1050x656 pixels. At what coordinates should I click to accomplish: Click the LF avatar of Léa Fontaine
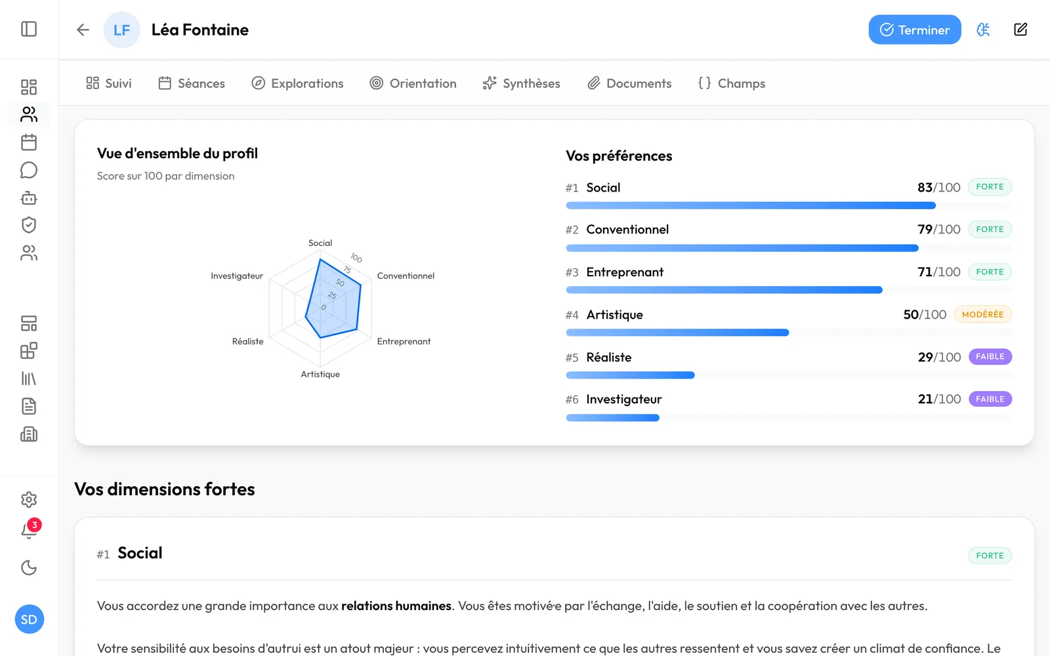122,30
